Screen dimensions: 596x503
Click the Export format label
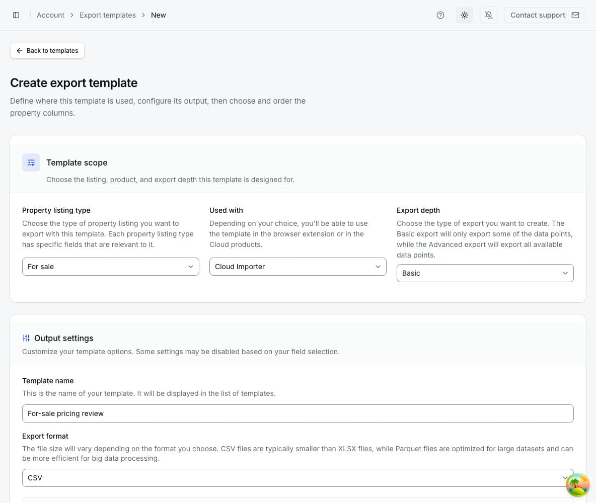(x=45, y=436)
